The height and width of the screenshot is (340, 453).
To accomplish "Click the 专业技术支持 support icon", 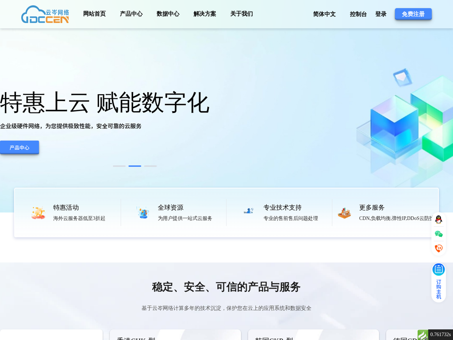I will (x=249, y=211).
